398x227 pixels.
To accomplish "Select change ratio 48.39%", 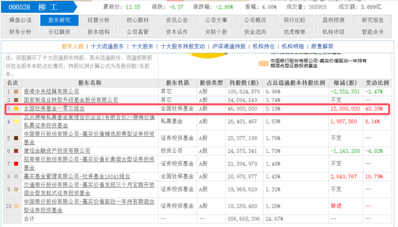I will pos(374,109).
